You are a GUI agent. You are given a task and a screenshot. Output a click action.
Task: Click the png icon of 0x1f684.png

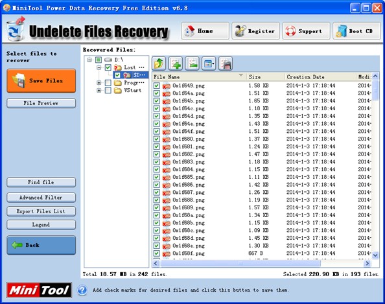[x=167, y=169]
